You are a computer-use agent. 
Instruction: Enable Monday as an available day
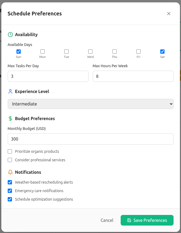(x=43, y=52)
